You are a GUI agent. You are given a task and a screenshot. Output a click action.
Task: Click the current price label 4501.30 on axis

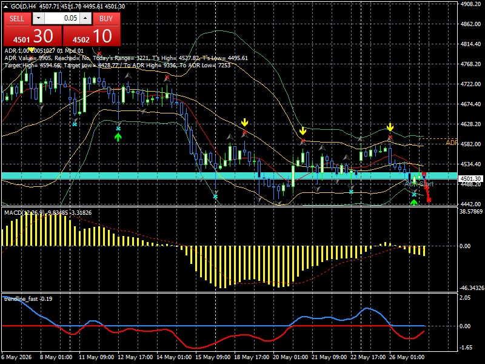click(470, 179)
